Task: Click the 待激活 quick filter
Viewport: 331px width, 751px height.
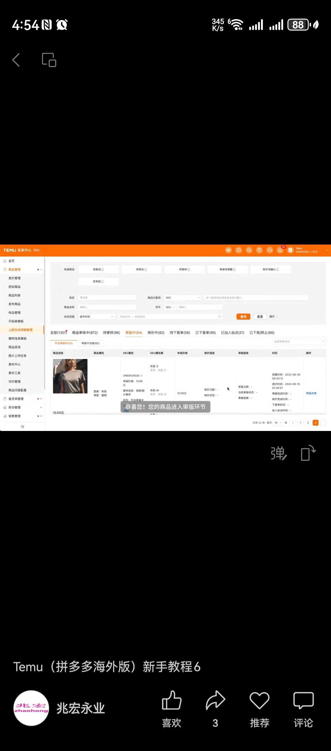Action: [x=98, y=269]
